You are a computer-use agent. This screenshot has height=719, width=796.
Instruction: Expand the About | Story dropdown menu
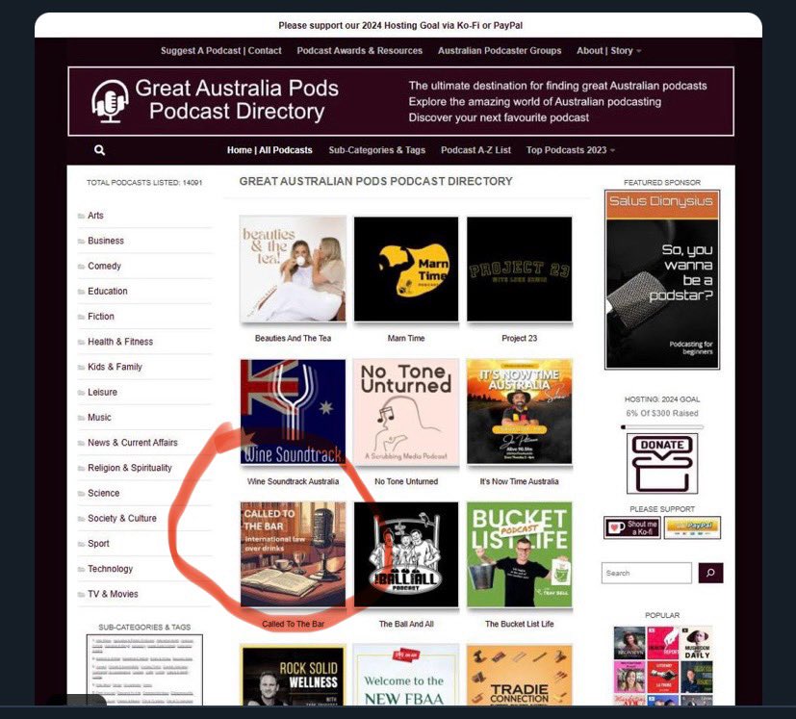[608, 51]
